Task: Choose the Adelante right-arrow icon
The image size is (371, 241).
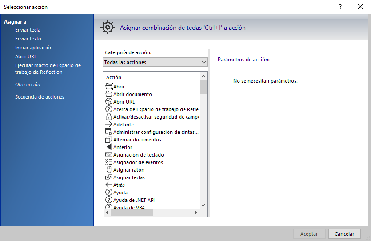Action: 108,125
